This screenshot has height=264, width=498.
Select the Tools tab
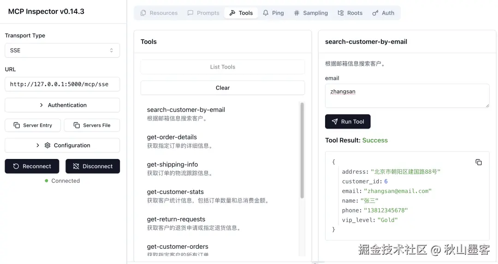[241, 13]
